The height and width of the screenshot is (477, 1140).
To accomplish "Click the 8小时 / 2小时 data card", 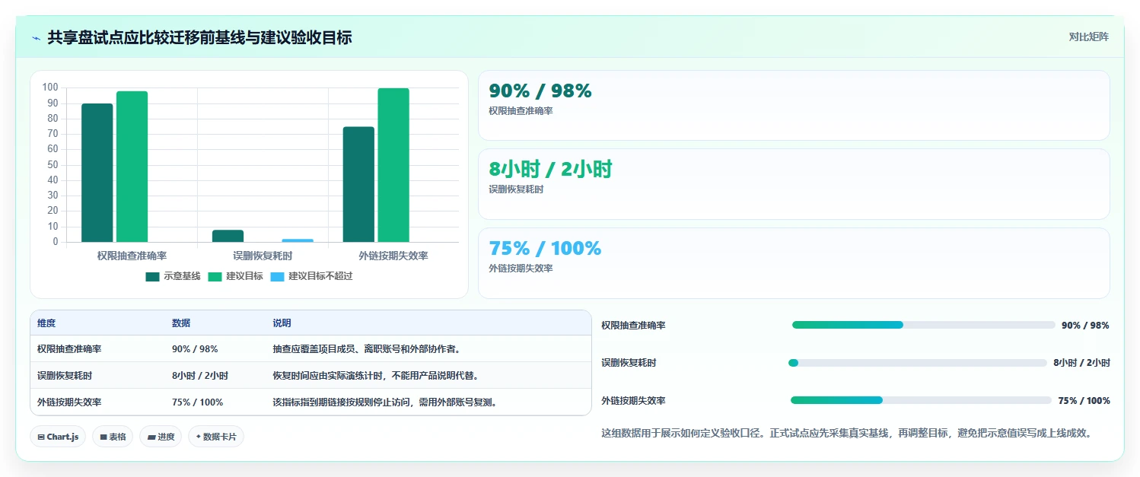I will 794,184.
